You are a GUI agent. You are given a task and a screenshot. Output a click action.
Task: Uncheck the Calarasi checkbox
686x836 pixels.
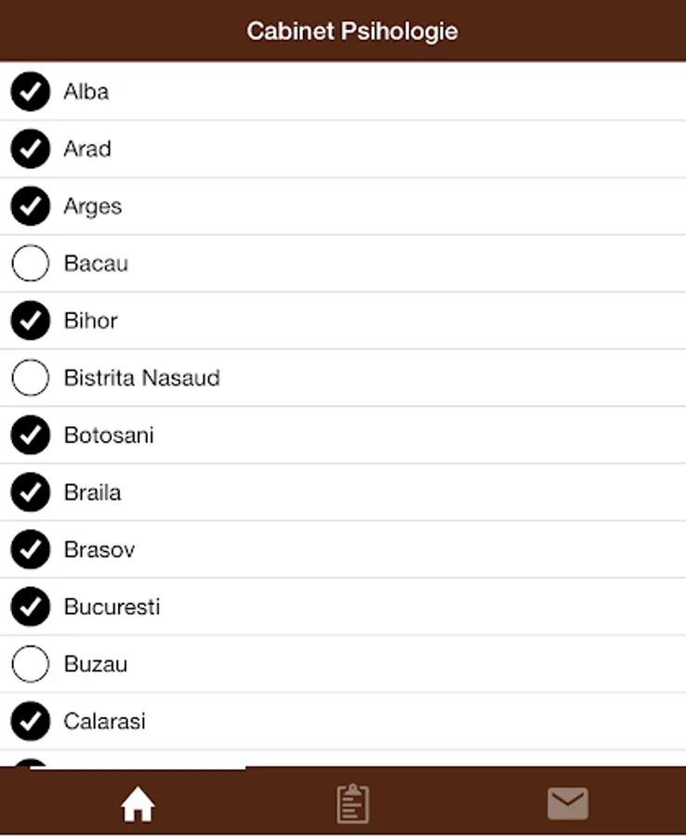(x=31, y=722)
